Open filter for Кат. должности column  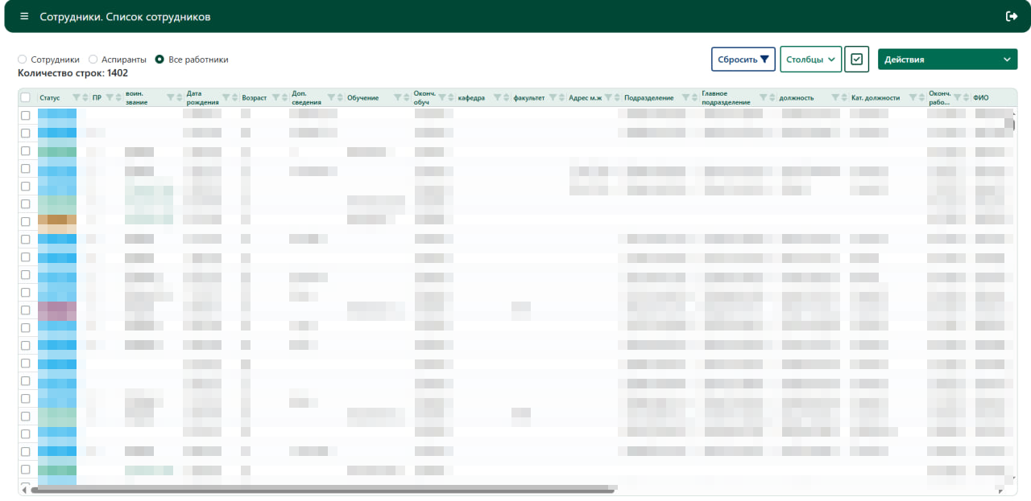click(913, 97)
